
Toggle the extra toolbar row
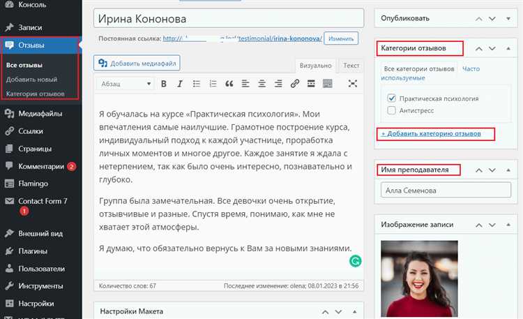328,84
